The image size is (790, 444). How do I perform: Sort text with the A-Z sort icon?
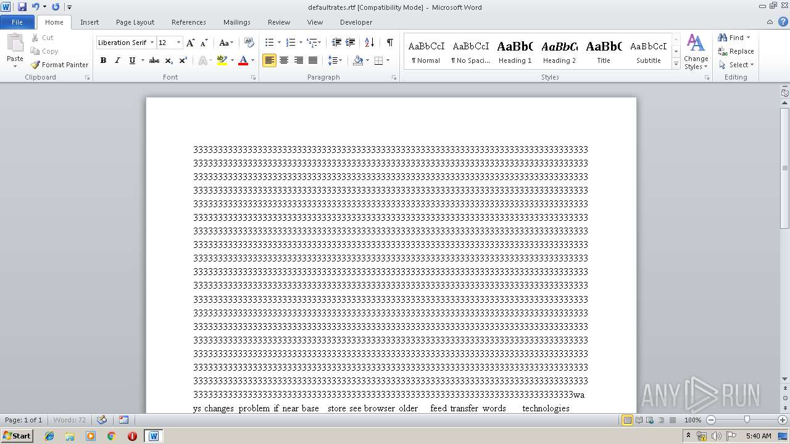click(369, 43)
